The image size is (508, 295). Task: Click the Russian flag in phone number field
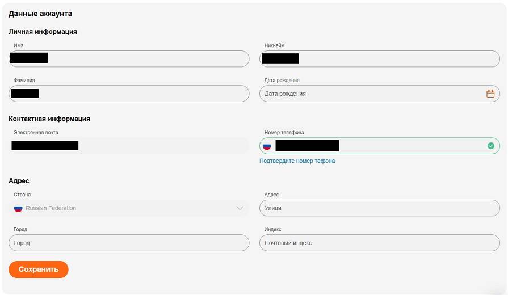(x=267, y=146)
